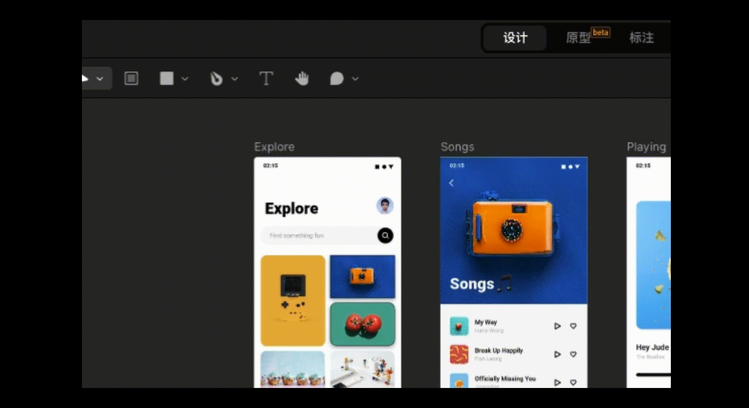Click the black search icon in Explore
749x408 pixels.
[385, 235]
